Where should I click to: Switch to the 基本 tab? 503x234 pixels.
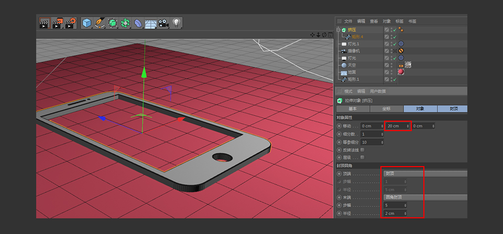tap(353, 109)
